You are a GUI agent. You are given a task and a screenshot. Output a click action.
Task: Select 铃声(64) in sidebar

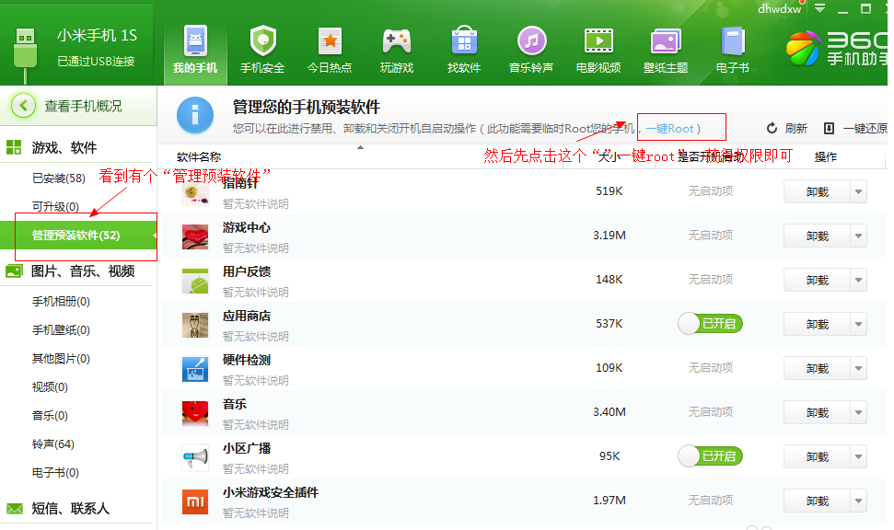click(53, 444)
